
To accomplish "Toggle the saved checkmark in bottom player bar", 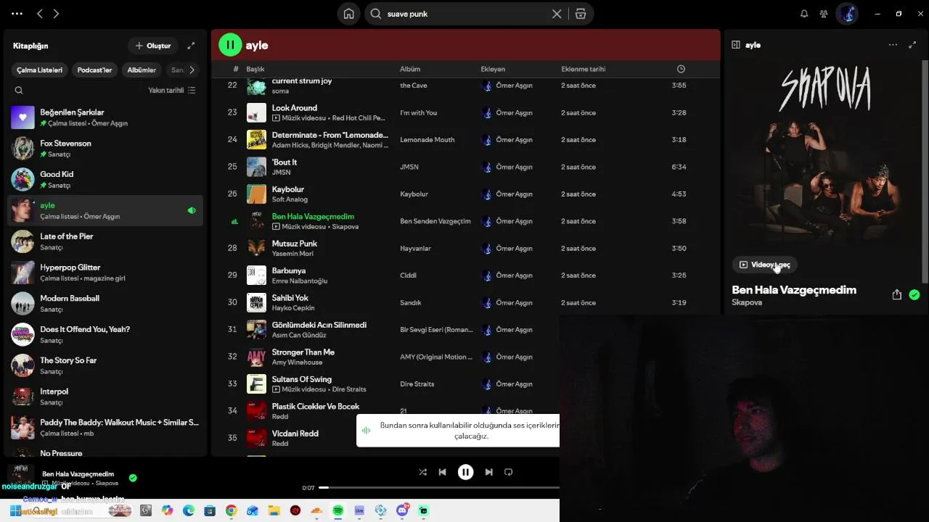I will [133, 478].
